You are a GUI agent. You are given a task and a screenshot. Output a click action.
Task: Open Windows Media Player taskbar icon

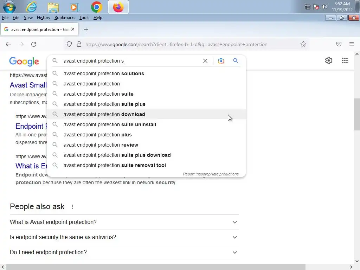[x=75, y=7]
